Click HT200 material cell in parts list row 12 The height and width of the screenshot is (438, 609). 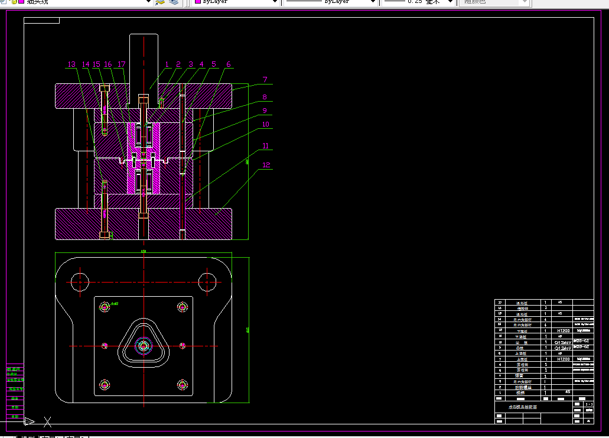point(563,331)
